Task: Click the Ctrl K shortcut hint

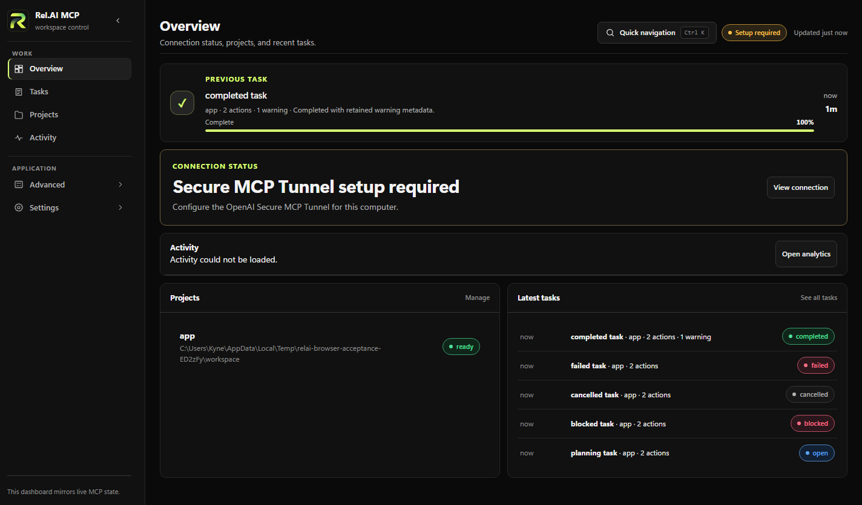Action: point(694,33)
